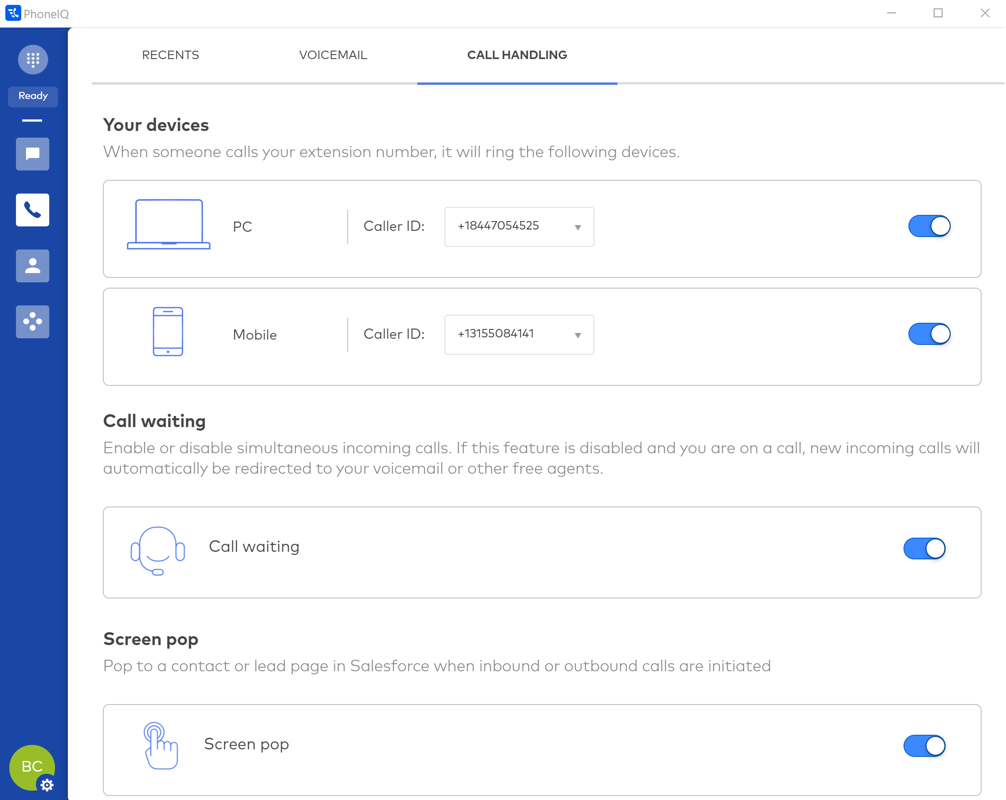
Task: Open the PC Caller ID dropdown
Action: pyautogui.click(x=519, y=227)
